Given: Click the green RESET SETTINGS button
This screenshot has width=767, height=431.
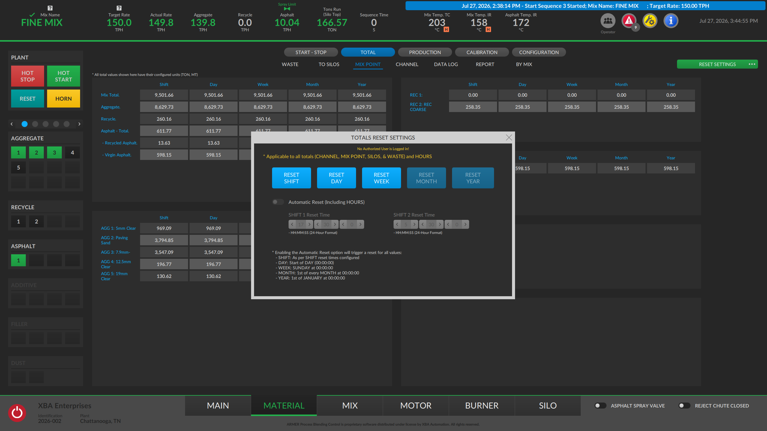Looking at the screenshot, I should click(717, 64).
